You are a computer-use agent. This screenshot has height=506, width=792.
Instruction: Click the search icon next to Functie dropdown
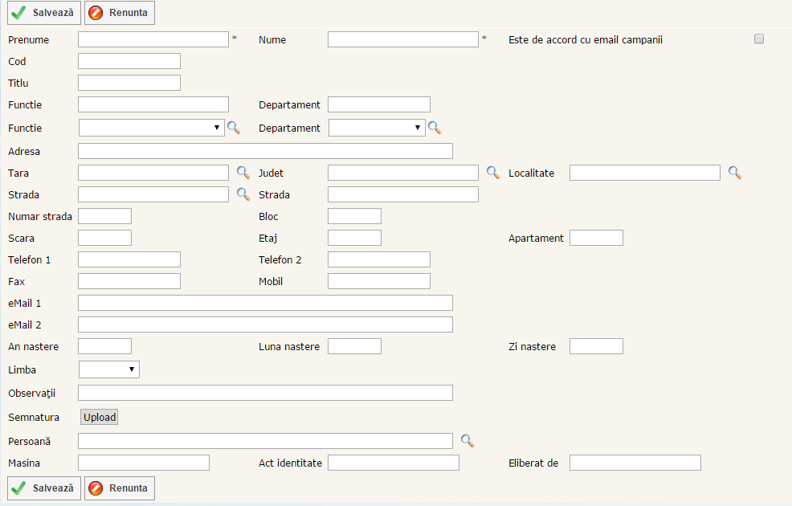coord(234,128)
